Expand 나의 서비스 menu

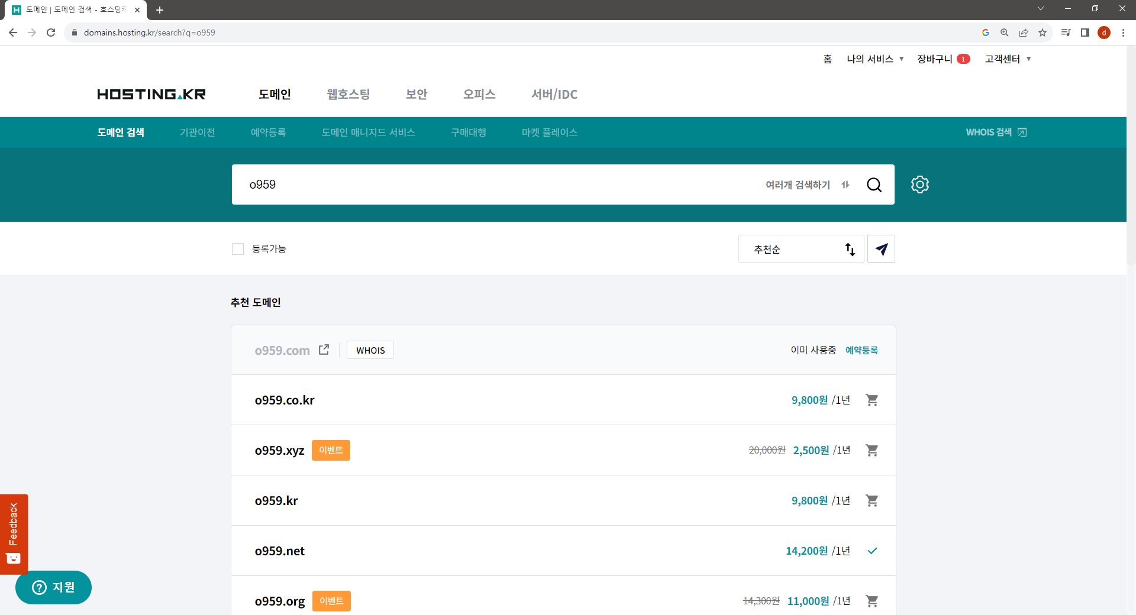pos(875,59)
